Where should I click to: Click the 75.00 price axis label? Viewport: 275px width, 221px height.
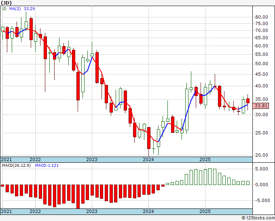262,24
